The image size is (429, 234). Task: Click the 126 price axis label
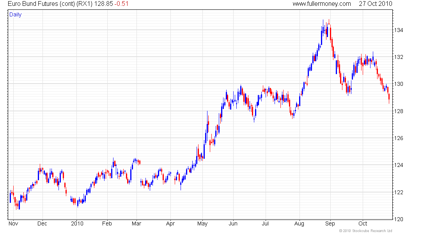pos(399,138)
